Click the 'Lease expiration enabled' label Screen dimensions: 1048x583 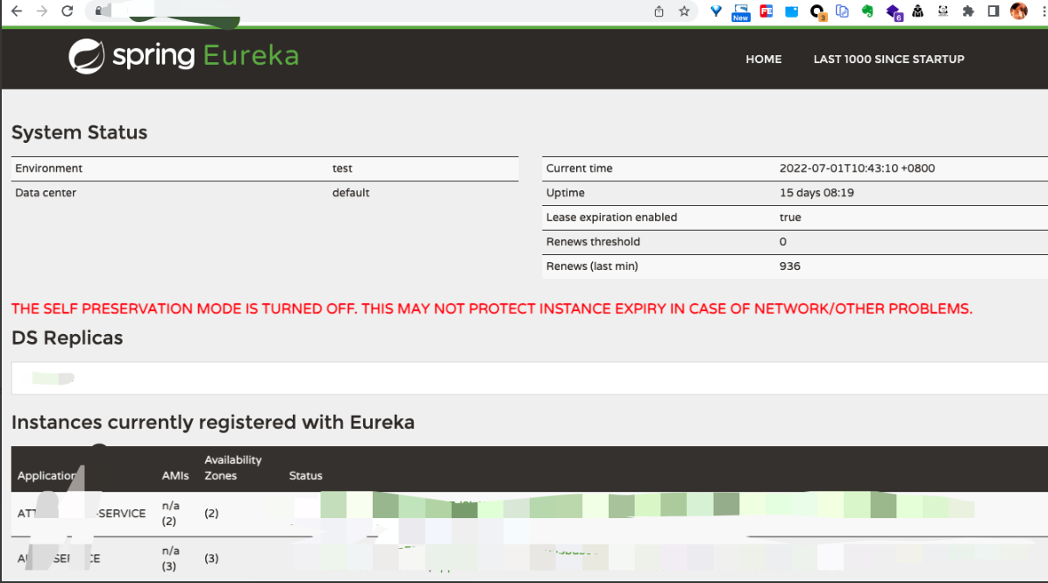click(x=611, y=217)
